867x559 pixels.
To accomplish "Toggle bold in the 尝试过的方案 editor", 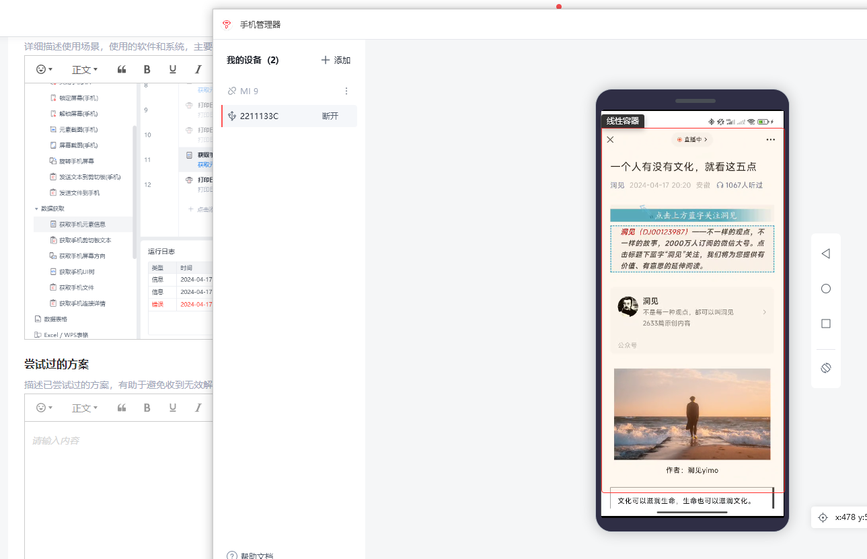I will point(147,408).
